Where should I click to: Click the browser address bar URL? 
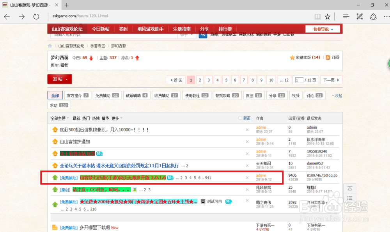coord(80,16)
